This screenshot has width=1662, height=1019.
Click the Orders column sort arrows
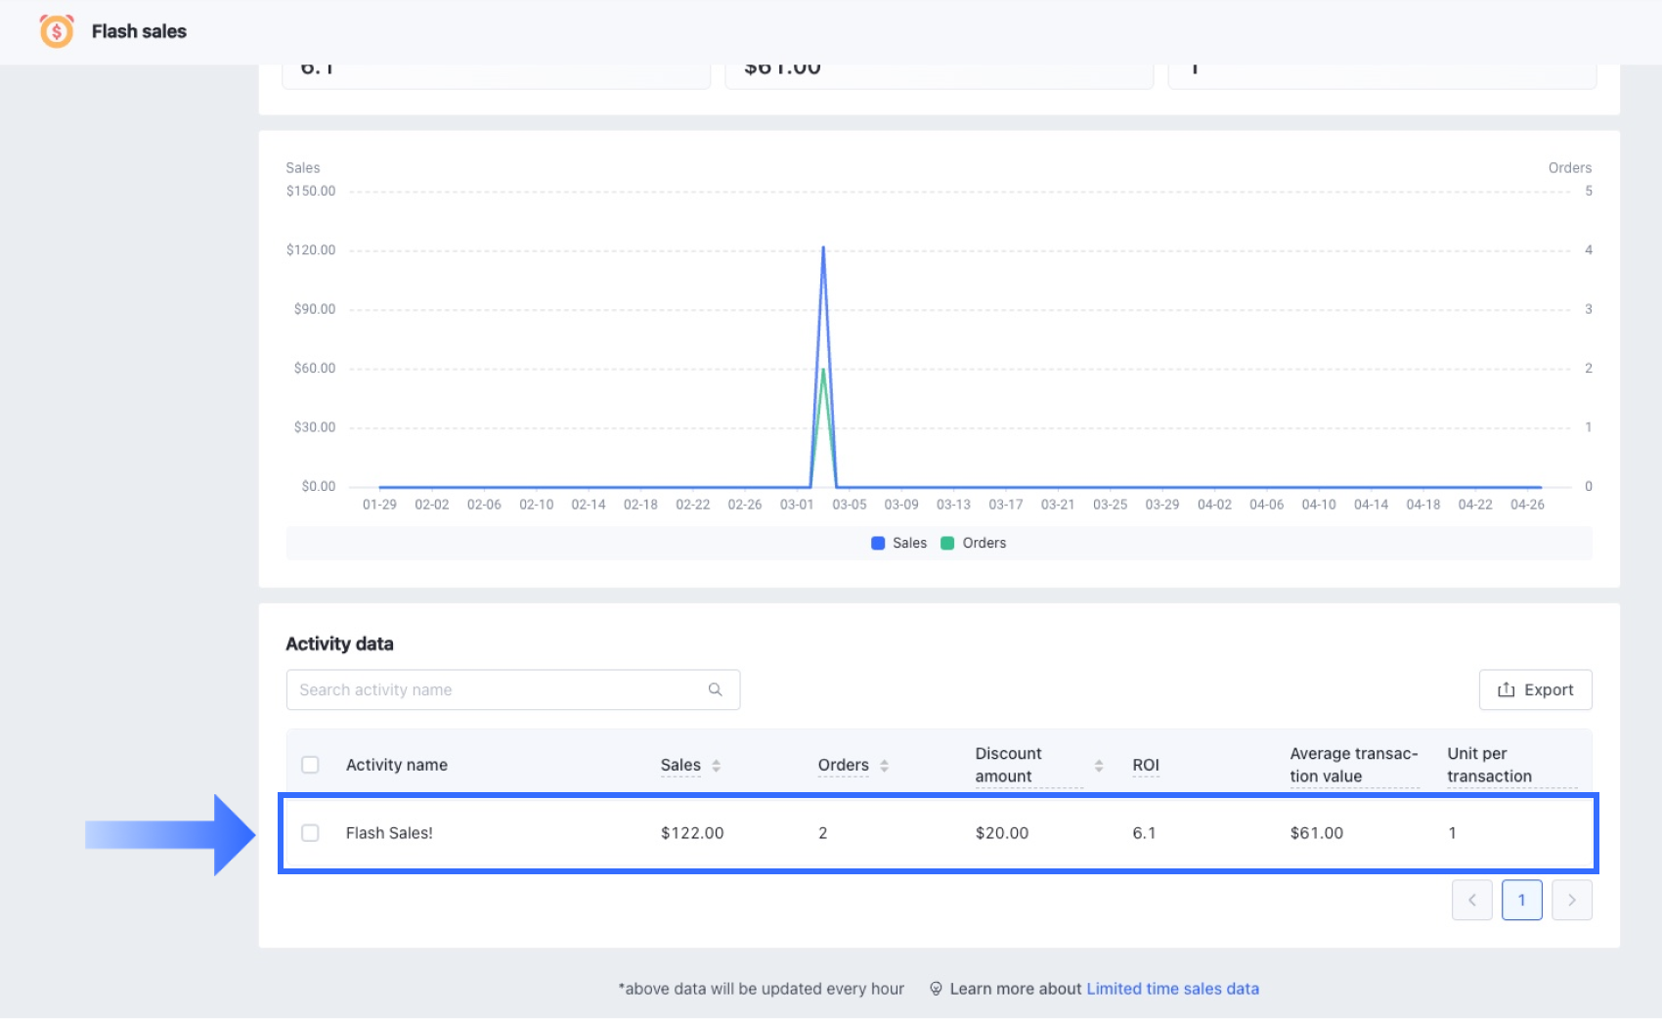[885, 766]
